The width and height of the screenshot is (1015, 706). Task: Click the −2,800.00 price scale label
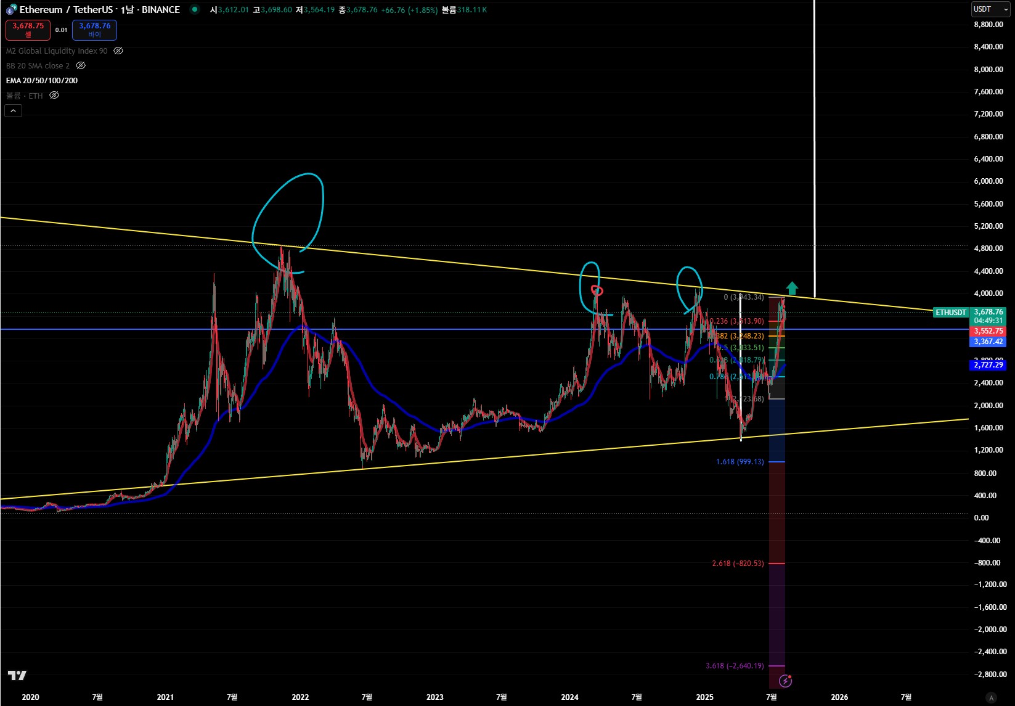tap(990, 675)
